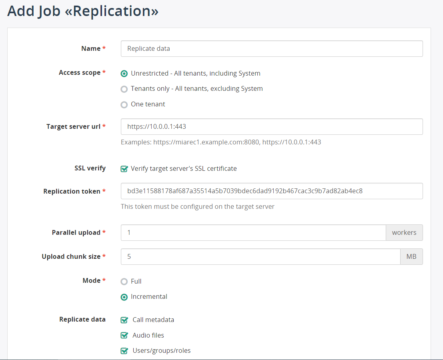Select Full mode radio button
The width and height of the screenshot is (443, 360).
tap(124, 282)
